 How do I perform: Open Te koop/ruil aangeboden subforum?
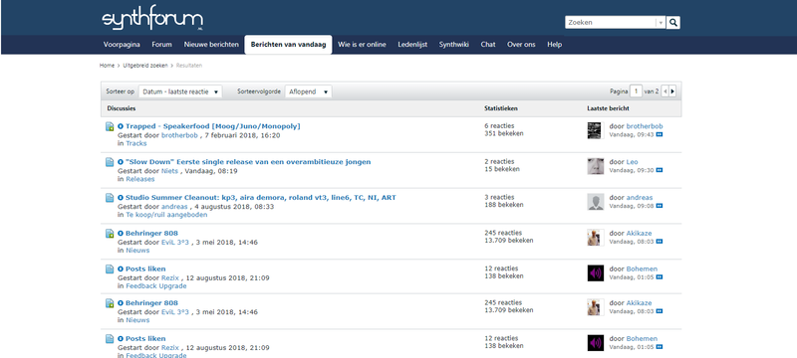coord(166,215)
